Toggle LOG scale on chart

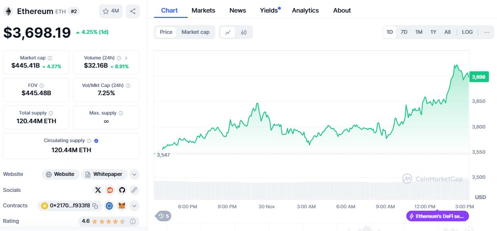pyautogui.click(x=467, y=32)
